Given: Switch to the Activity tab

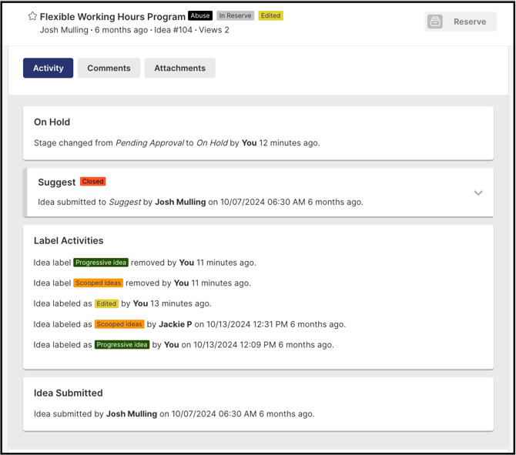Looking at the screenshot, I should pos(48,68).
